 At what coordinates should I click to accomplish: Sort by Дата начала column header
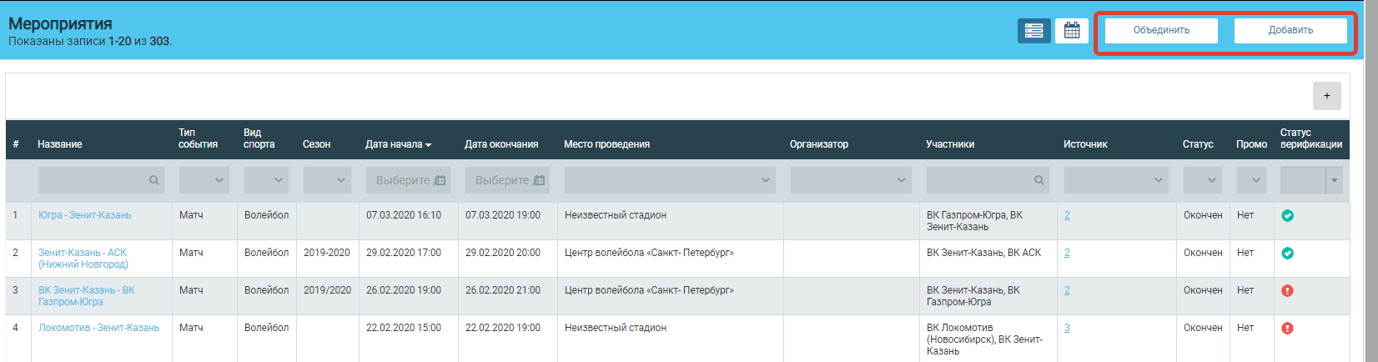click(398, 144)
